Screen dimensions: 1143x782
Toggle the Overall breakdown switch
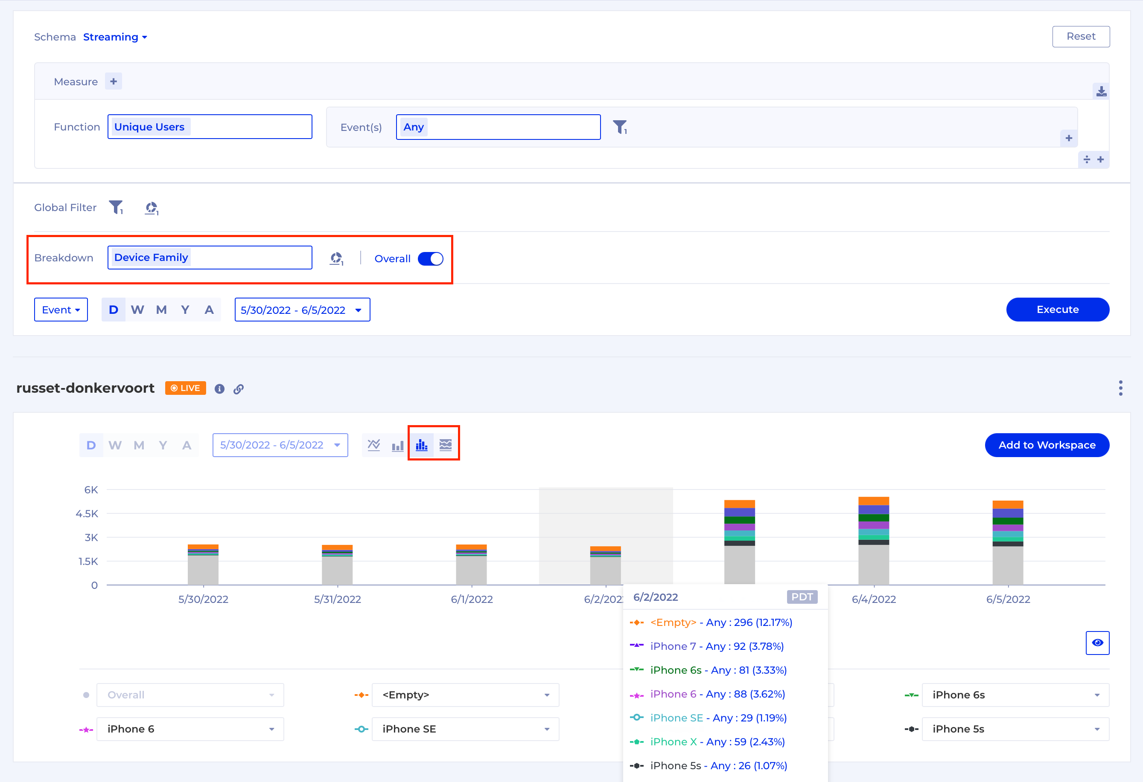pyautogui.click(x=430, y=259)
